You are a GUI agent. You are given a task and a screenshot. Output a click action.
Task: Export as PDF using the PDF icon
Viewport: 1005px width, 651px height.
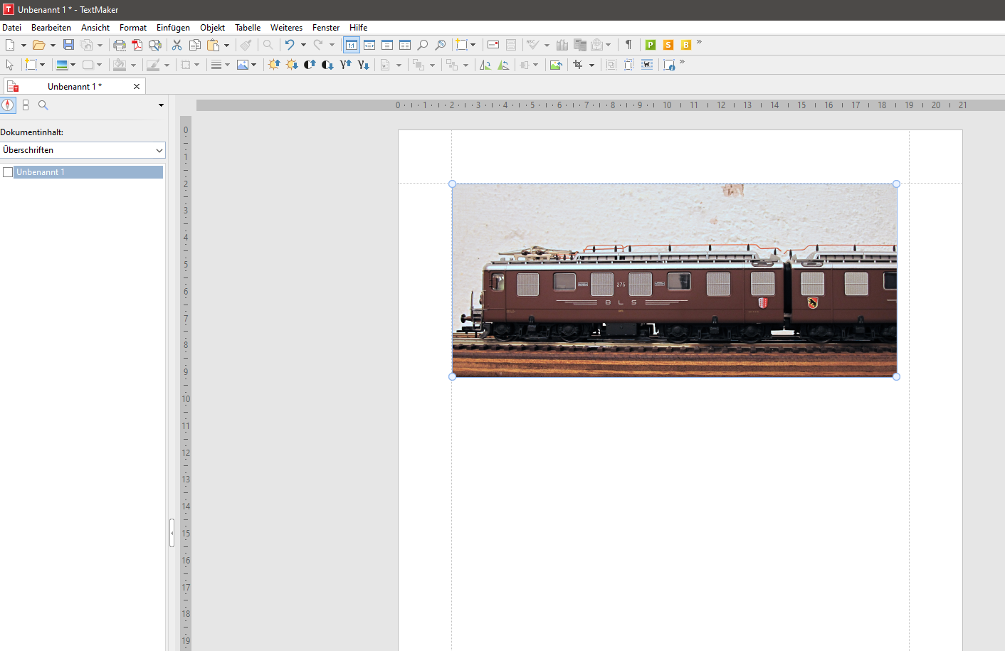[137, 45]
